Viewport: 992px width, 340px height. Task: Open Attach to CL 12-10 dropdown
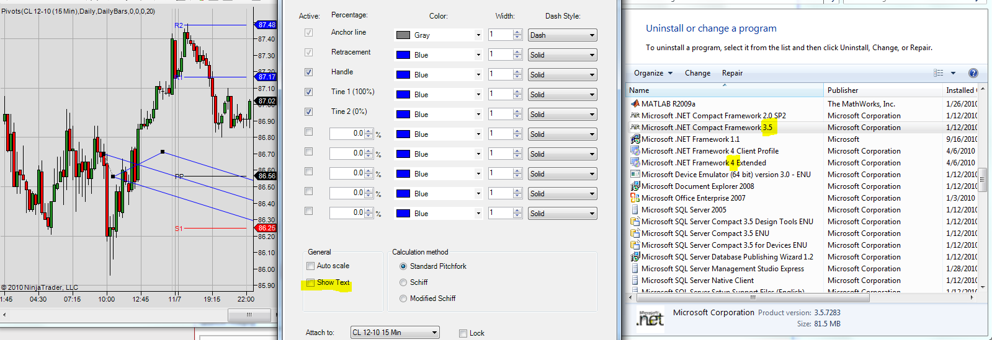coord(435,333)
